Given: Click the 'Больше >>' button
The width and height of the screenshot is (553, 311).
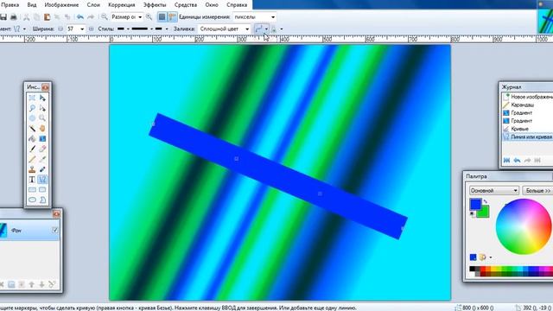Looking at the screenshot, I should click(x=537, y=190).
